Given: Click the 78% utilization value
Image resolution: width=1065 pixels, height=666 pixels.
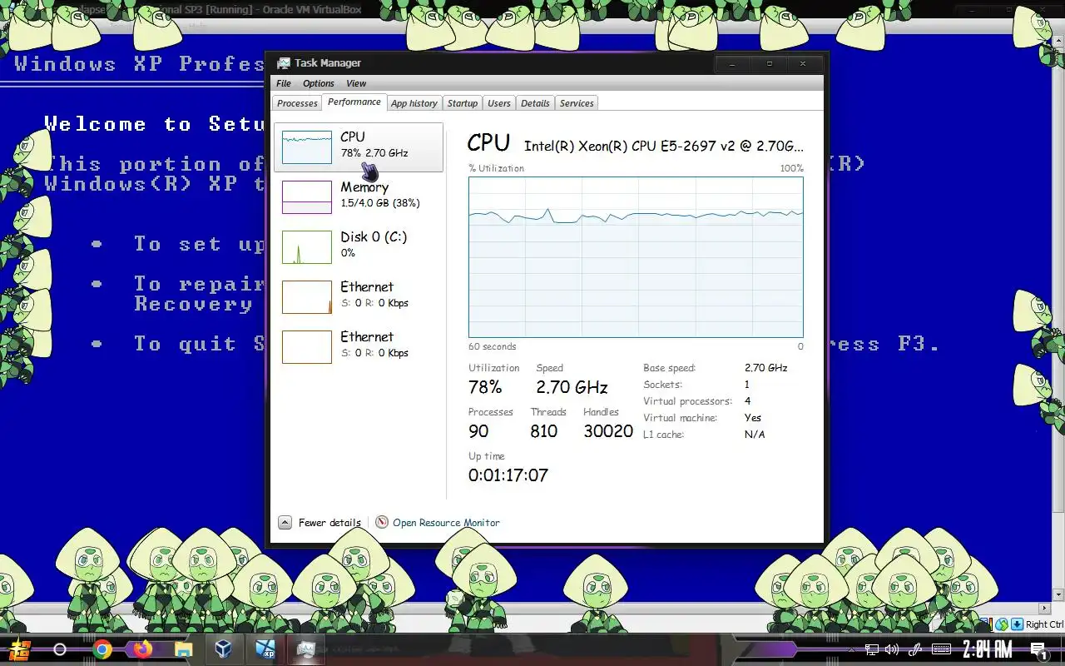Looking at the screenshot, I should [485, 387].
